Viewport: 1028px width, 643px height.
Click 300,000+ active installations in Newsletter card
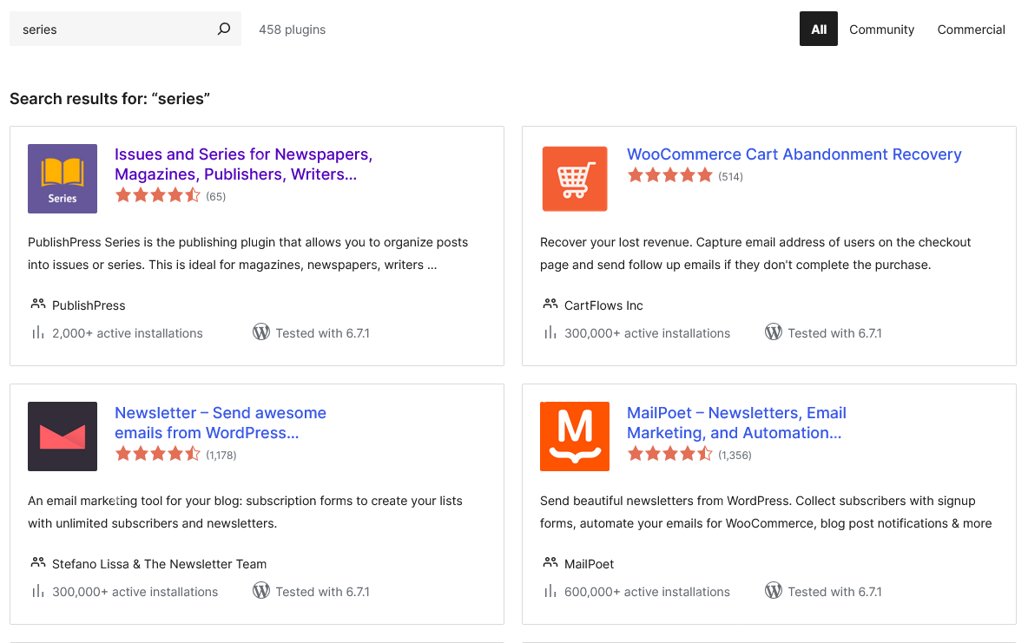tap(135, 592)
